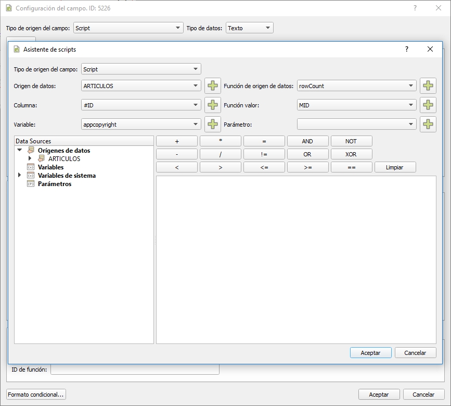451x406 pixels.
Task: Click the plus icon beside the Parámetro dropdown
Action: 428,124
